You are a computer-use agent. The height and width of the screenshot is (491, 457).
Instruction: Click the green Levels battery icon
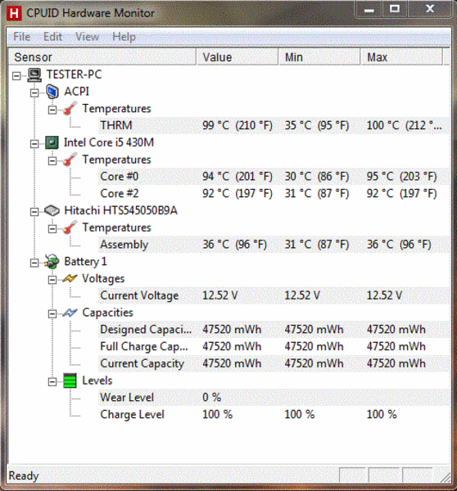click(x=70, y=381)
